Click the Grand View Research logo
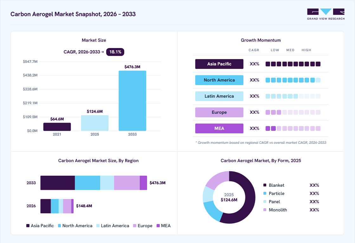Screen dimensions: 355x243 point(326,14)
